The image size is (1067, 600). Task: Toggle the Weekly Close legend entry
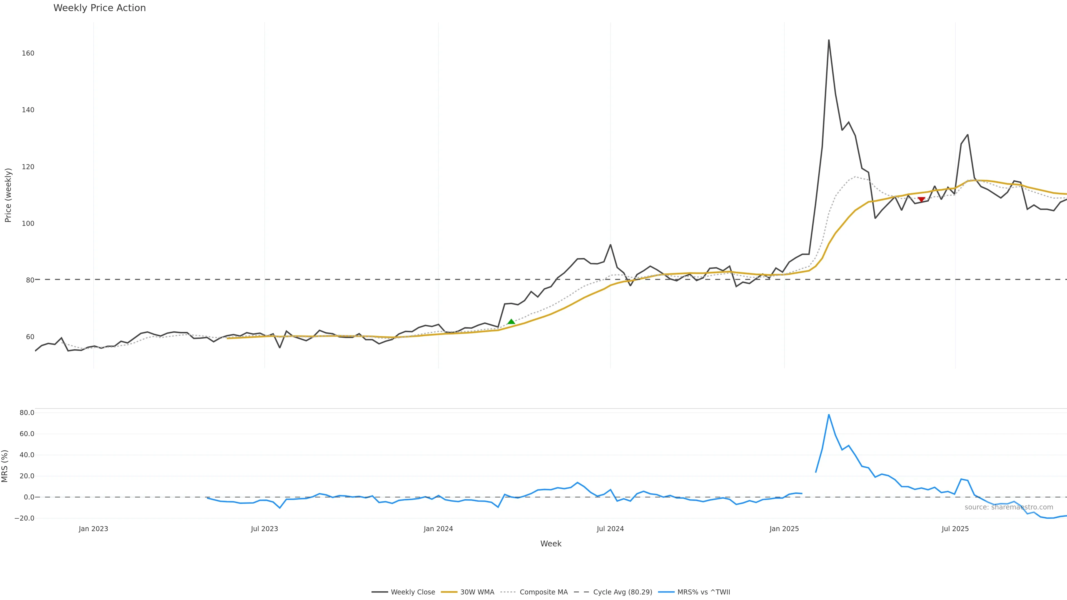(413, 592)
